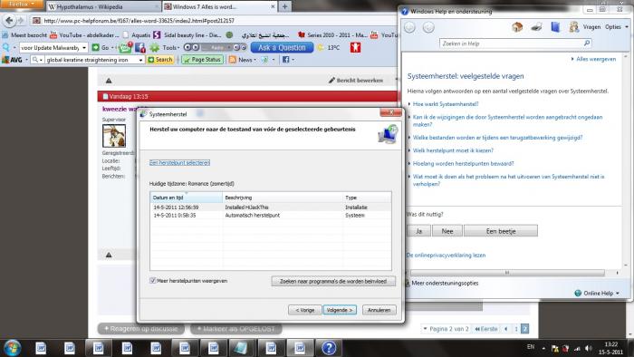Screen dimensions: 634x357
Task: Click the volume speaker icon in system tray
Action: [589, 348]
